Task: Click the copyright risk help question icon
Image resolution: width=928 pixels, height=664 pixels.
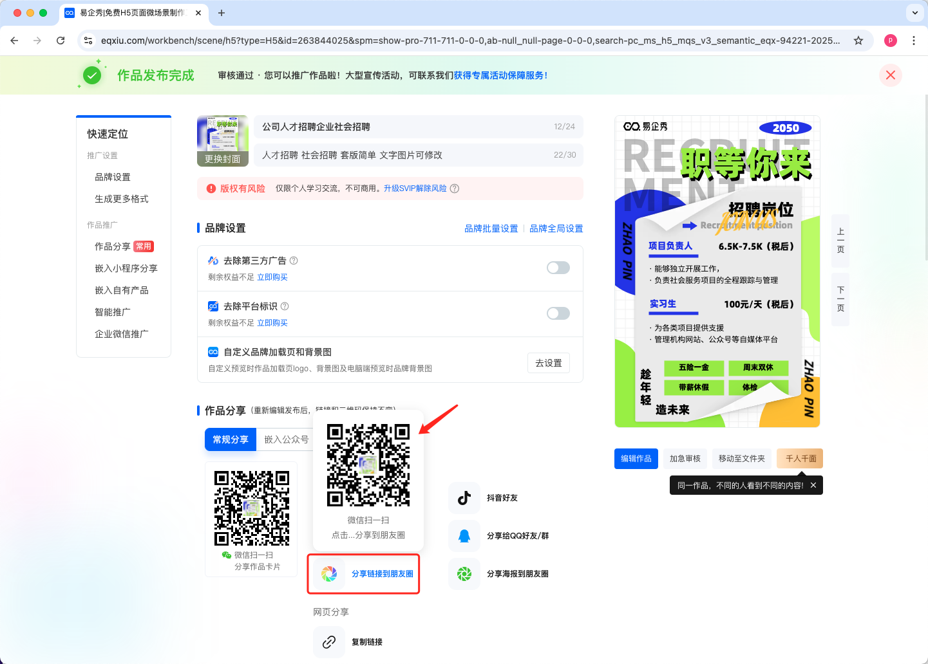Action: [x=455, y=189]
